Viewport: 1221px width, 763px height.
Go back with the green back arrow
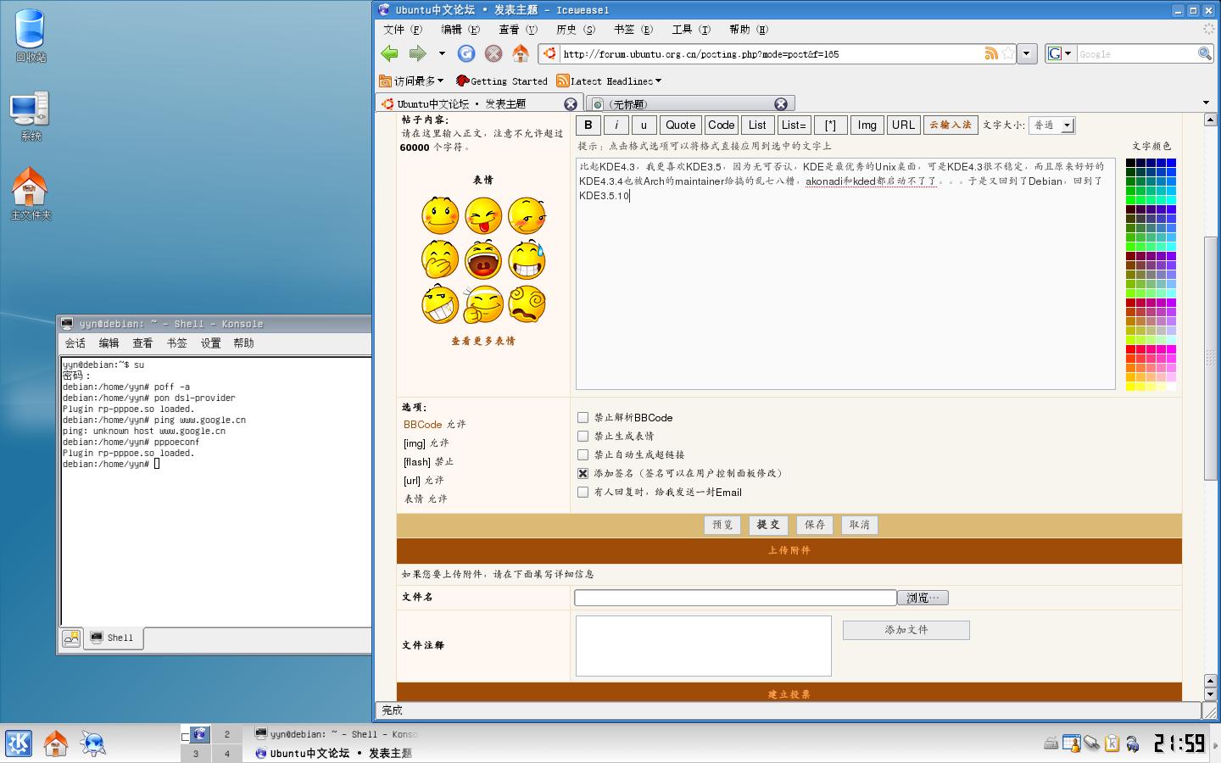(x=389, y=53)
